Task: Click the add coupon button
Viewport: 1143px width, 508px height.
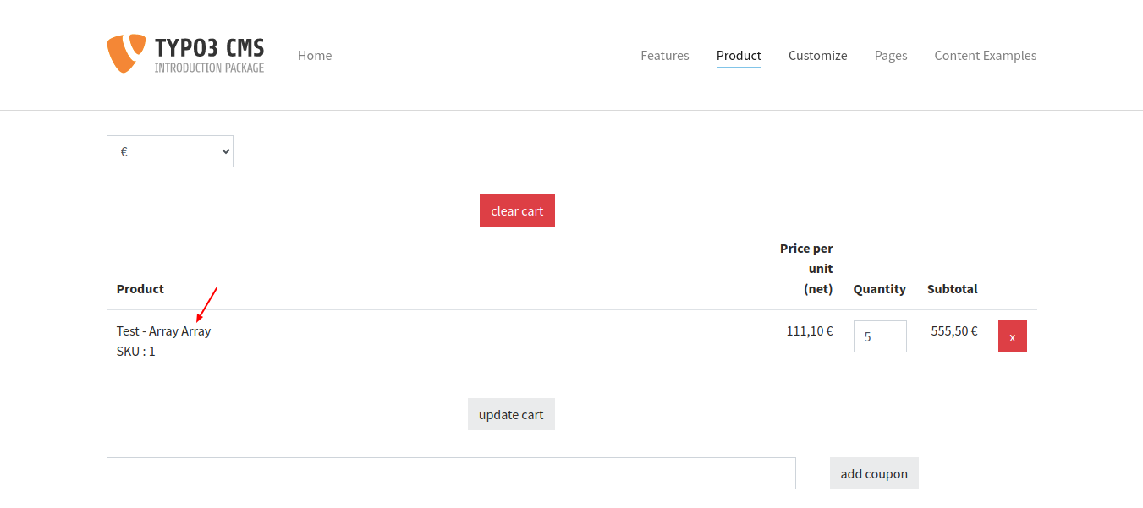Action: point(874,473)
